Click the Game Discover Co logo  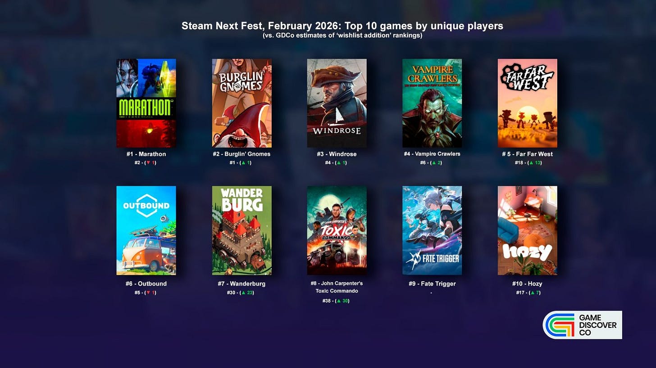pyautogui.click(x=583, y=325)
